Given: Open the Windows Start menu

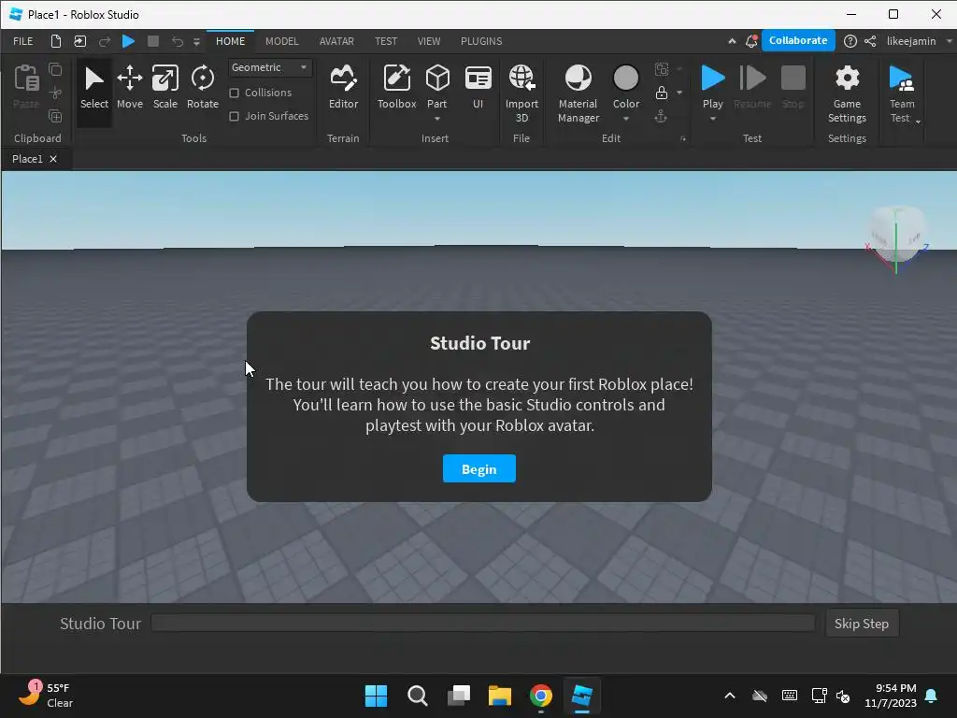Looking at the screenshot, I should tap(376, 696).
